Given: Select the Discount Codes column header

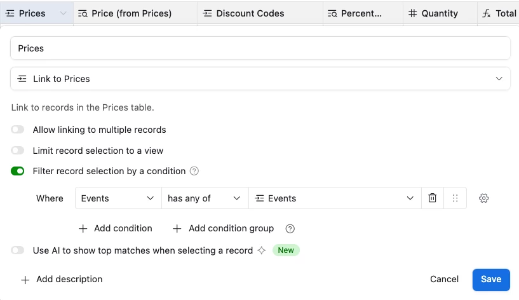Looking at the screenshot, I should tap(250, 13).
